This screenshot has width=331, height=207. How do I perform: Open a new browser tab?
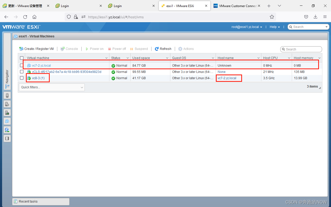[269, 6]
